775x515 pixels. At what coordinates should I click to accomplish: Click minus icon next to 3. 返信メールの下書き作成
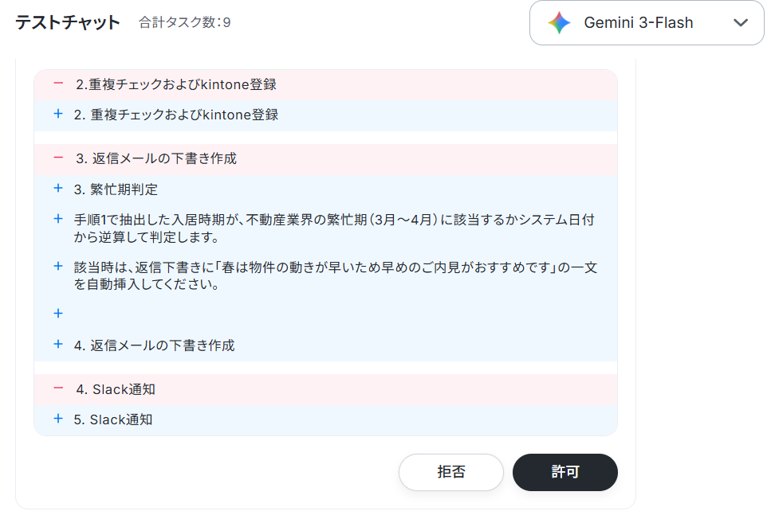click(x=58, y=158)
